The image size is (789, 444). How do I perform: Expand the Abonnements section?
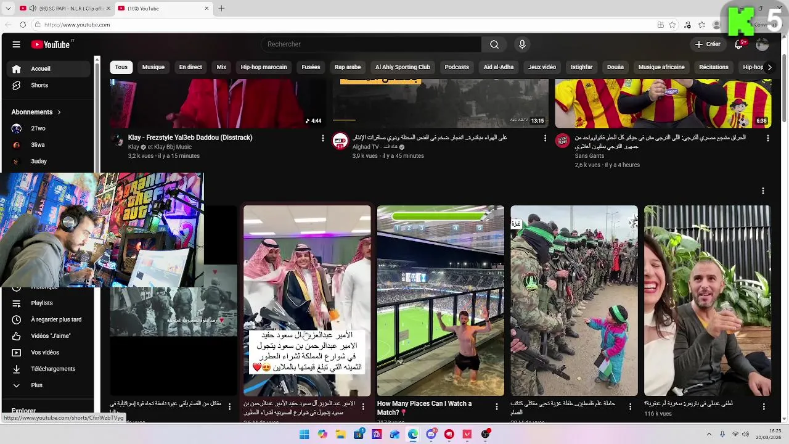coord(36,112)
